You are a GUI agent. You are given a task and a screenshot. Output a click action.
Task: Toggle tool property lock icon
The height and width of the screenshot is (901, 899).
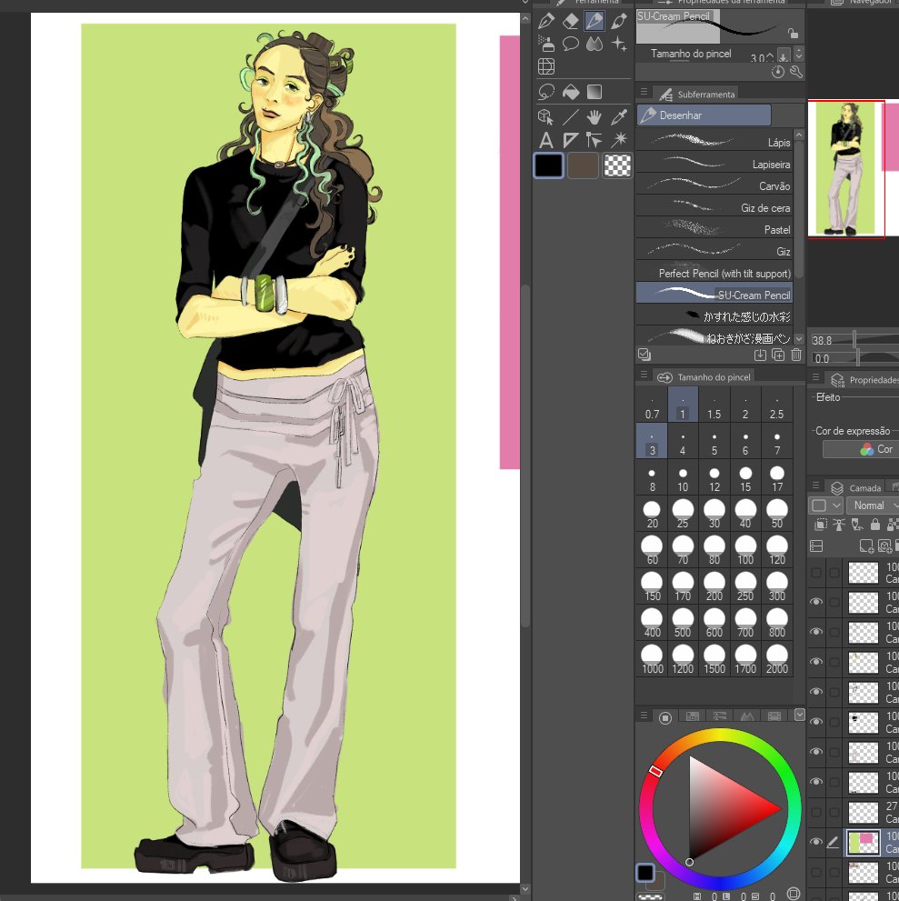pyautogui.click(x=793, y=34)
